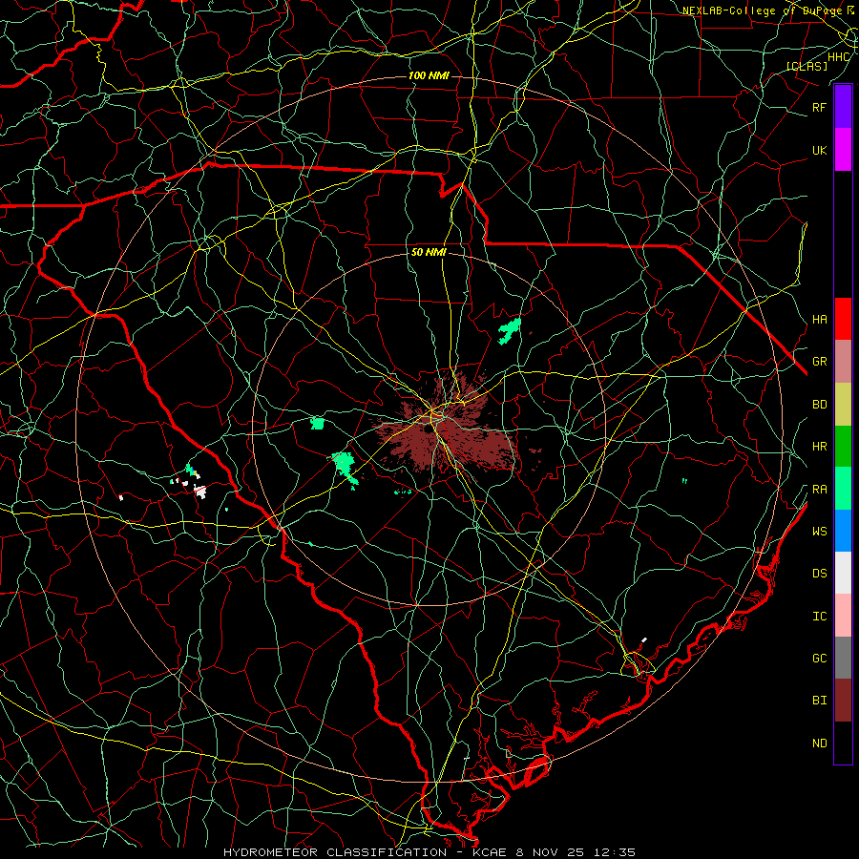
Task: Click the 'NEXLAB-College of DuPage' credit text
Action: pyautogui.click(x=764, y=10)
